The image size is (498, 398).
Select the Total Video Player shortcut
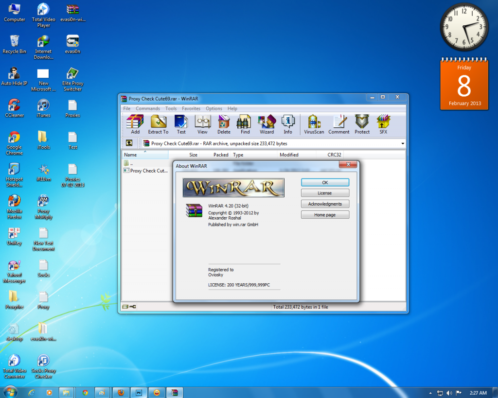[x=43, y=15]
